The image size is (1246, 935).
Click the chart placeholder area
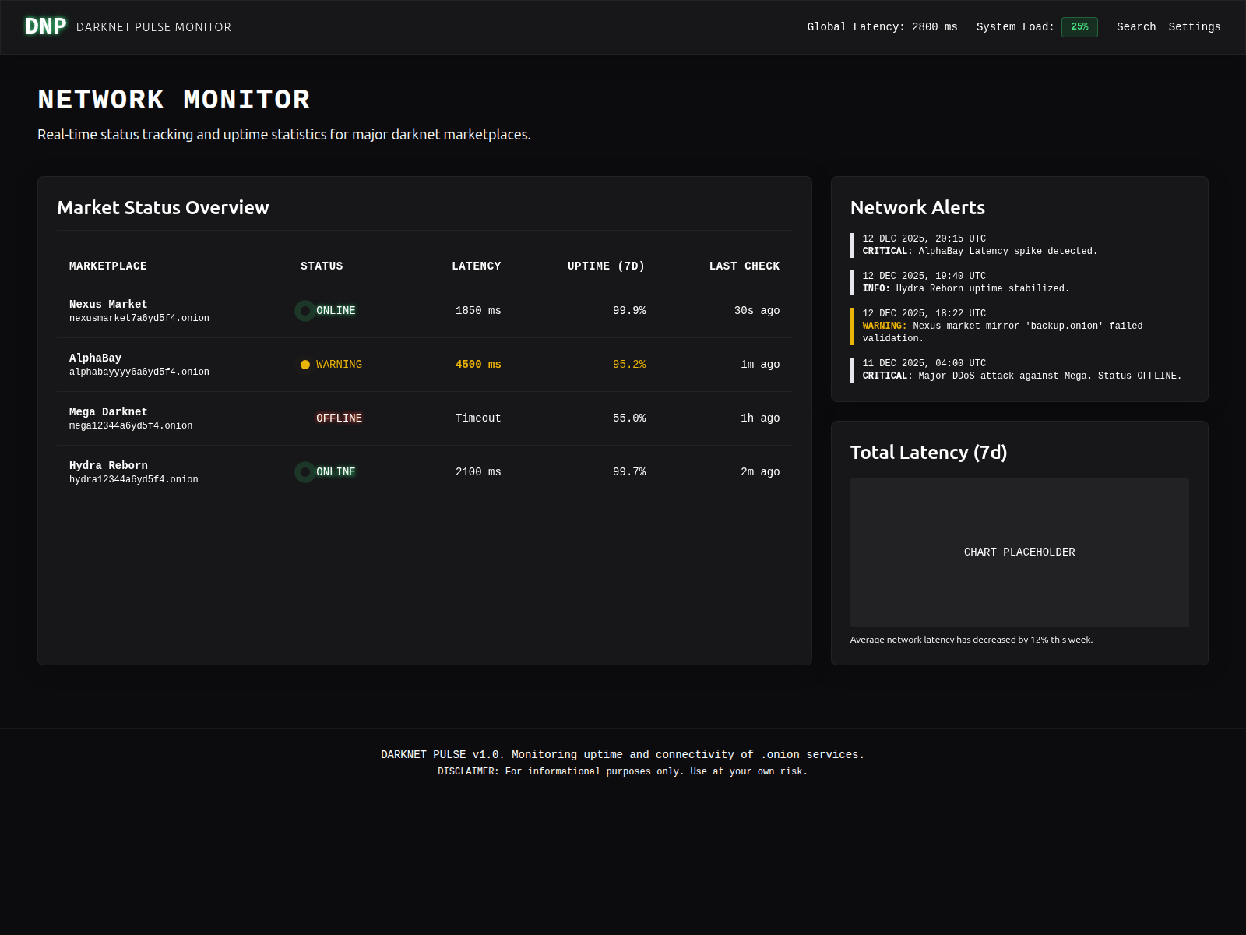pyautogui.click(x=1019, y=552)
